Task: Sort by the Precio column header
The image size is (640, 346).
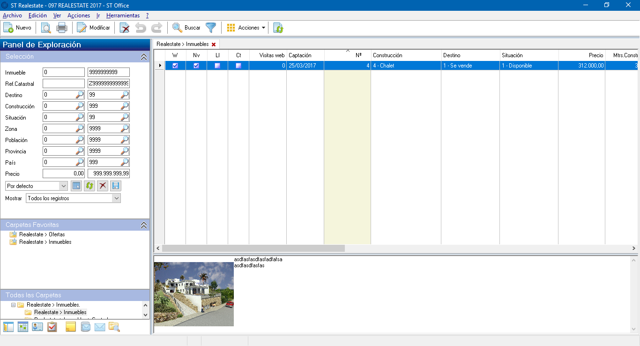Action: click(581, 55)
